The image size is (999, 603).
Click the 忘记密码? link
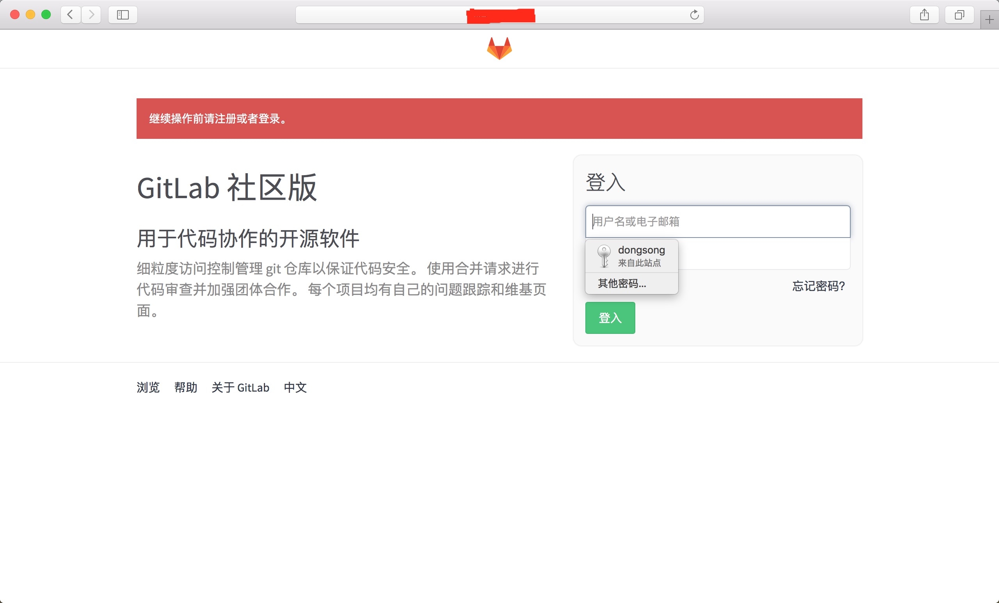click(x=818, y=287)
